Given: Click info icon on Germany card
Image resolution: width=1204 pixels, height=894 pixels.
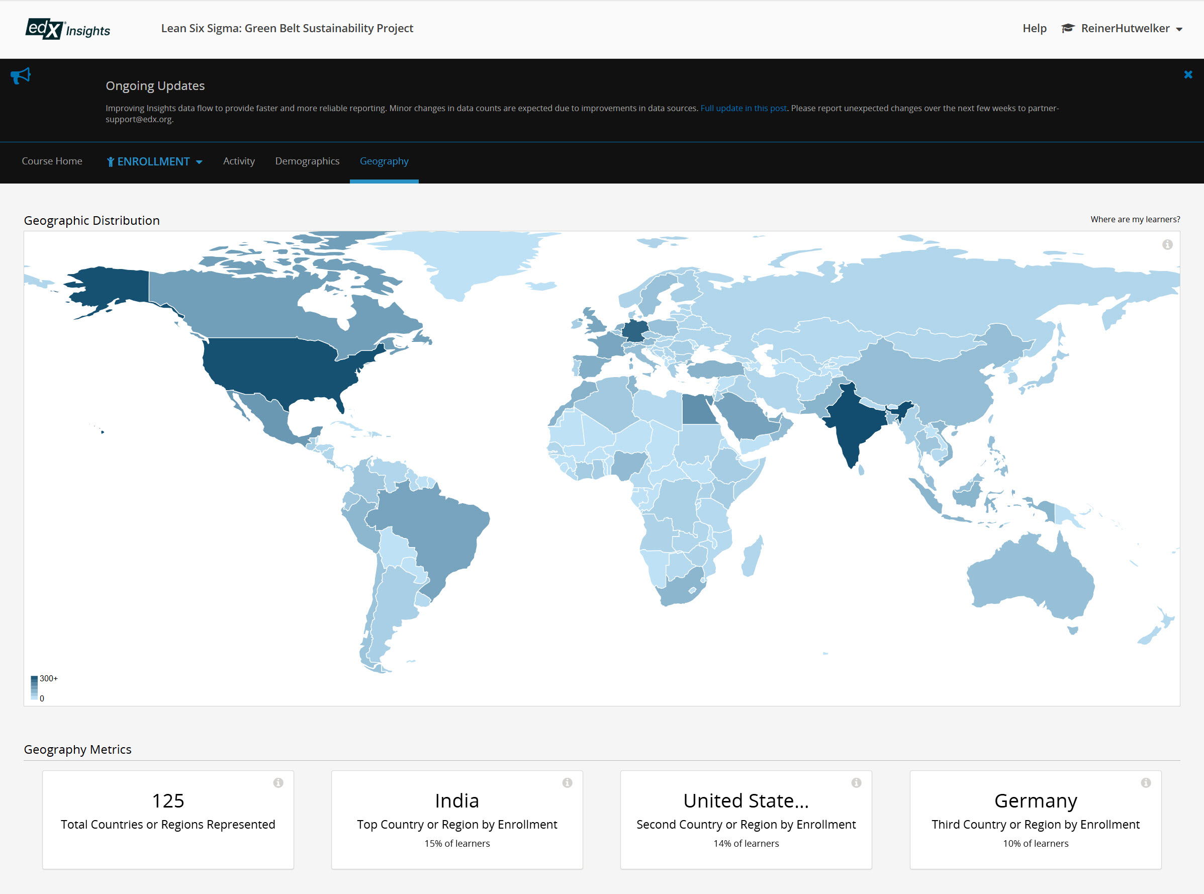Looking at the screenshot, I should pyautogui.click(x=1146, y=782).
